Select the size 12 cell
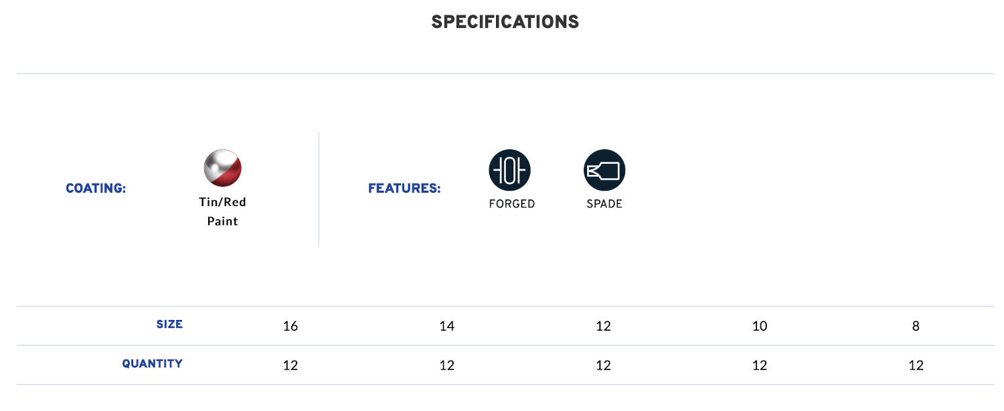The height and width of the screenshot is (411, 1004). 603,326
